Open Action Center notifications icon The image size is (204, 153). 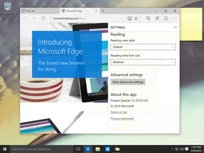pyautogui.click(x=187, y=149)
